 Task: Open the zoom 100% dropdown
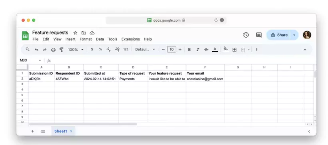pyautogui.click(x=76, y=50)
